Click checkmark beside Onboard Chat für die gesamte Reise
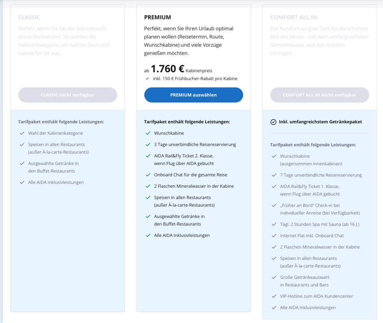The width and height of the screenshot is (383, 323). (x=148, y=175)
